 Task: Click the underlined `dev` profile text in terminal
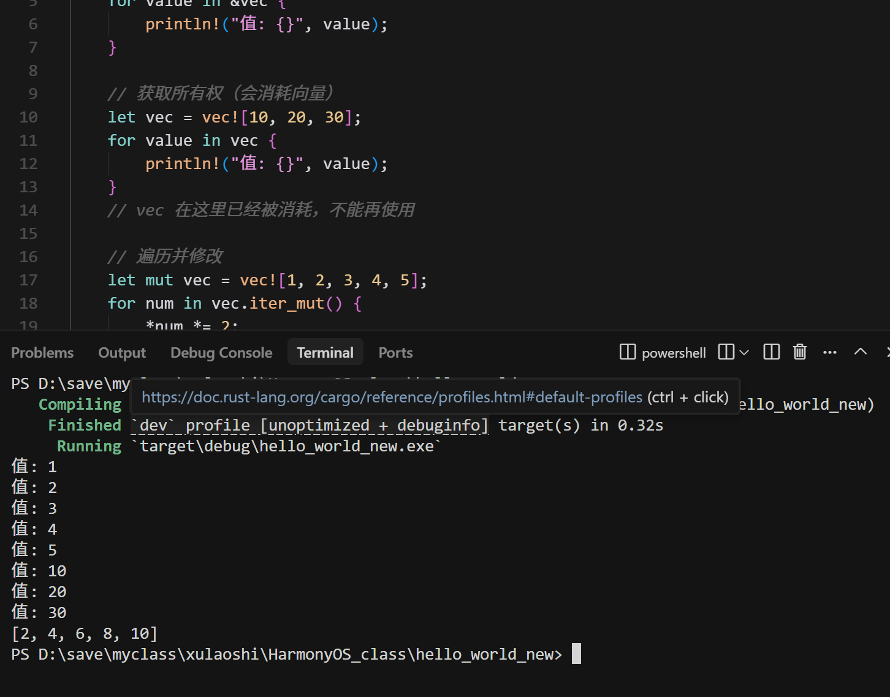(x=310, y=426)
